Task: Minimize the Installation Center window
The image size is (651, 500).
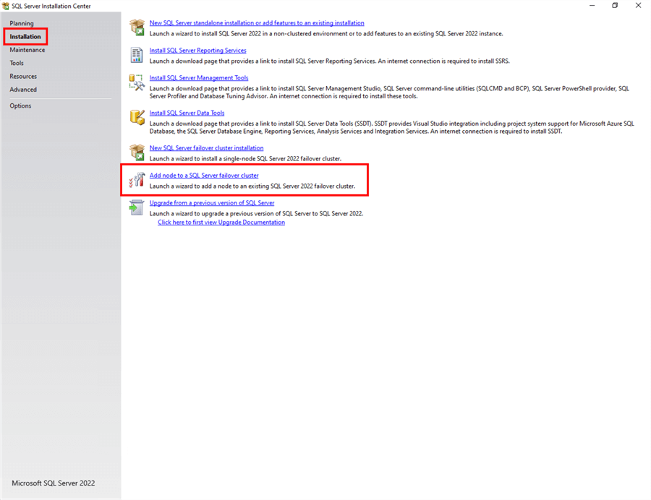Action: tap(592, 5)
